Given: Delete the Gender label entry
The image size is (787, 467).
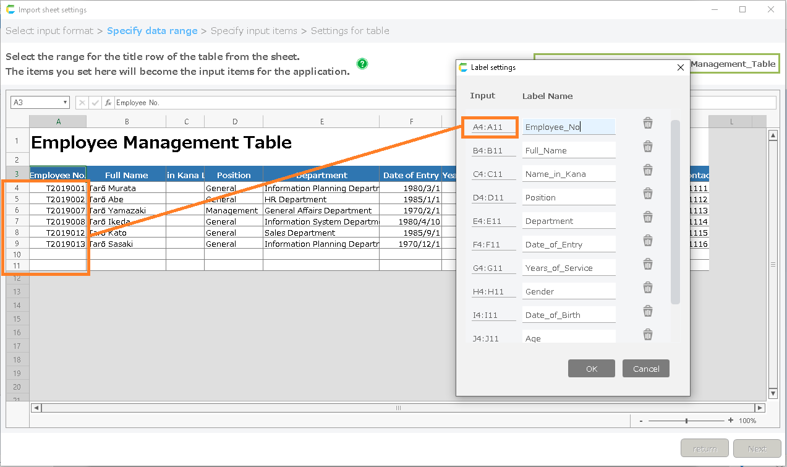Looking at the screenshot, I should click(648, 288).
